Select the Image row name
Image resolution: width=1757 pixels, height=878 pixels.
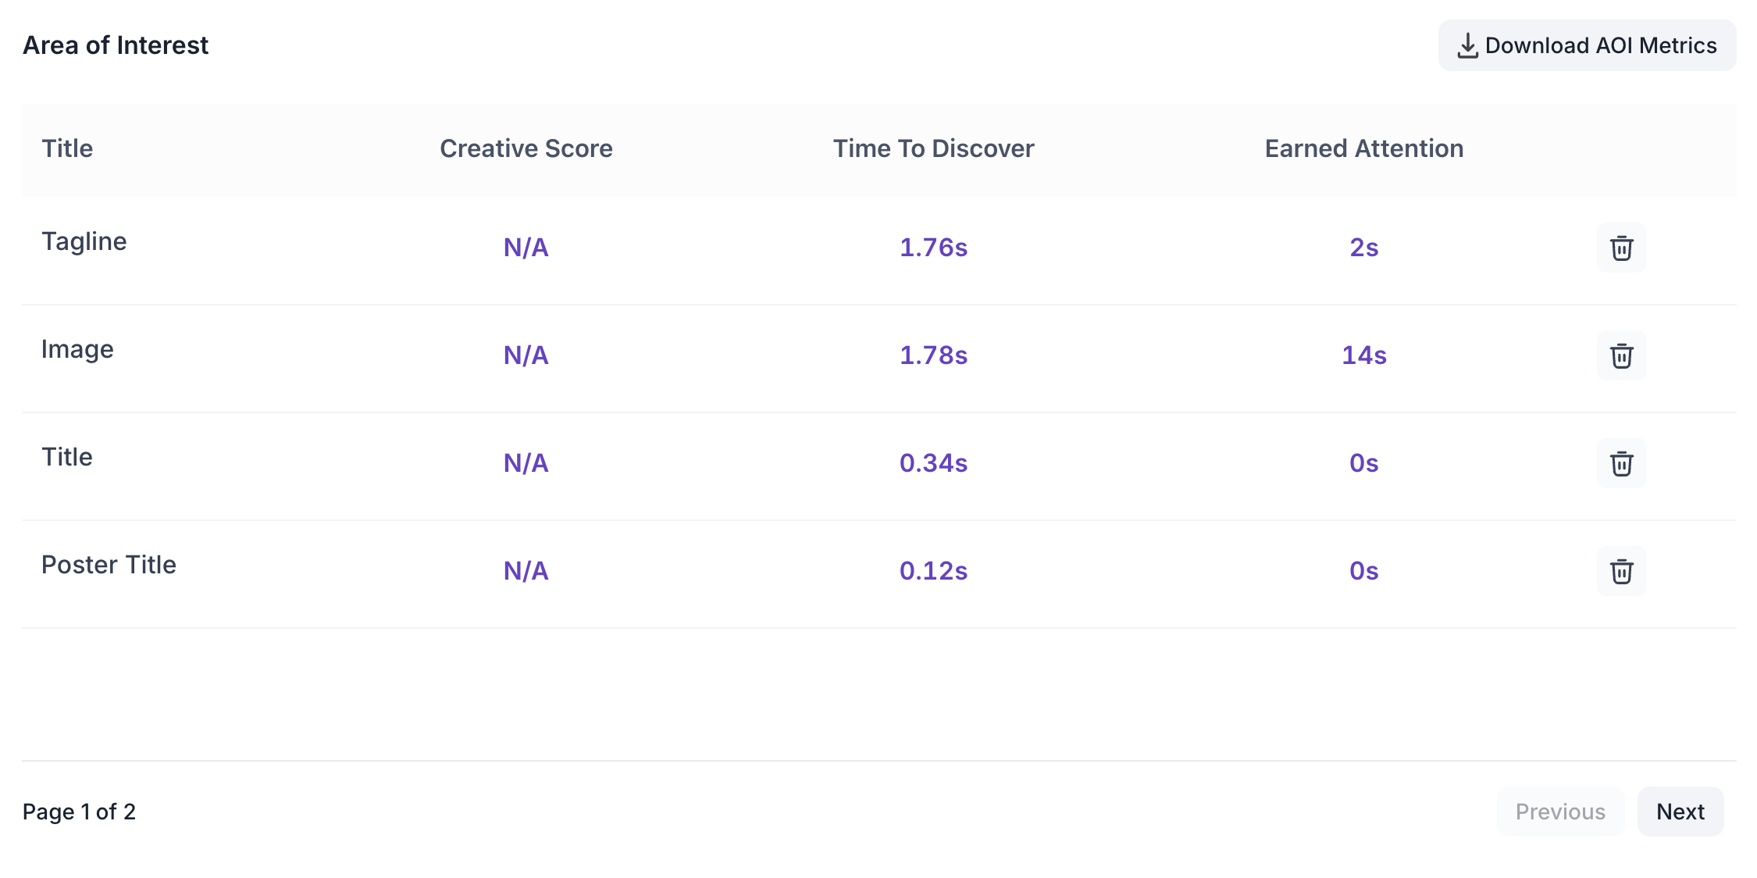(77, 349)
